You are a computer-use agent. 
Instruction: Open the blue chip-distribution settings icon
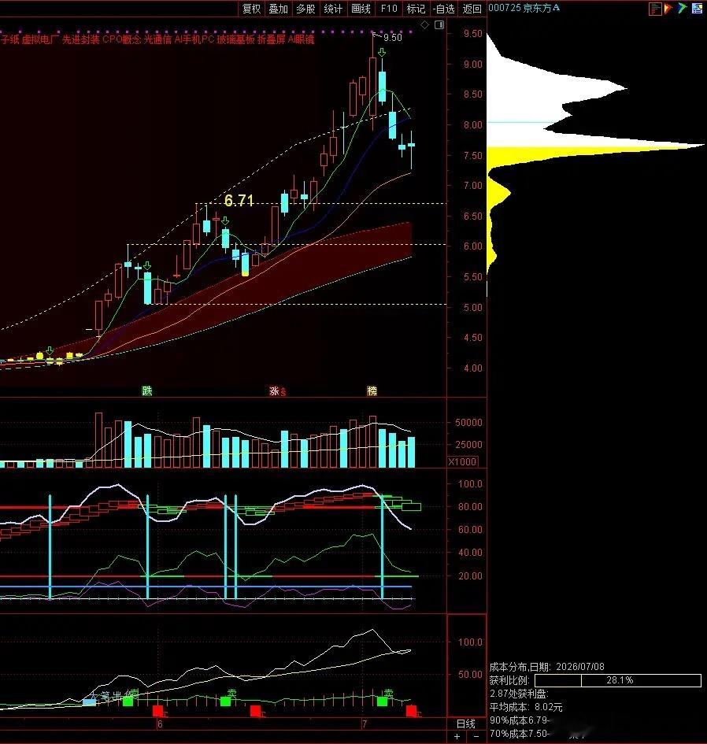[697, 8]
